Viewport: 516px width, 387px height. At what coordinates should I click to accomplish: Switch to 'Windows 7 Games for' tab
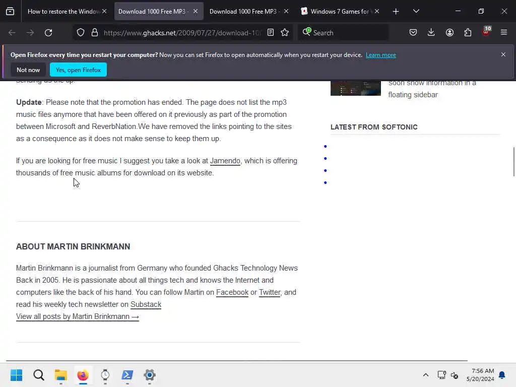point(339,12)
